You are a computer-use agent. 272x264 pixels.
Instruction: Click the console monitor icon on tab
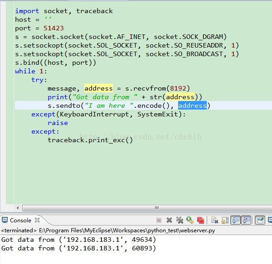tap(5, 220)
